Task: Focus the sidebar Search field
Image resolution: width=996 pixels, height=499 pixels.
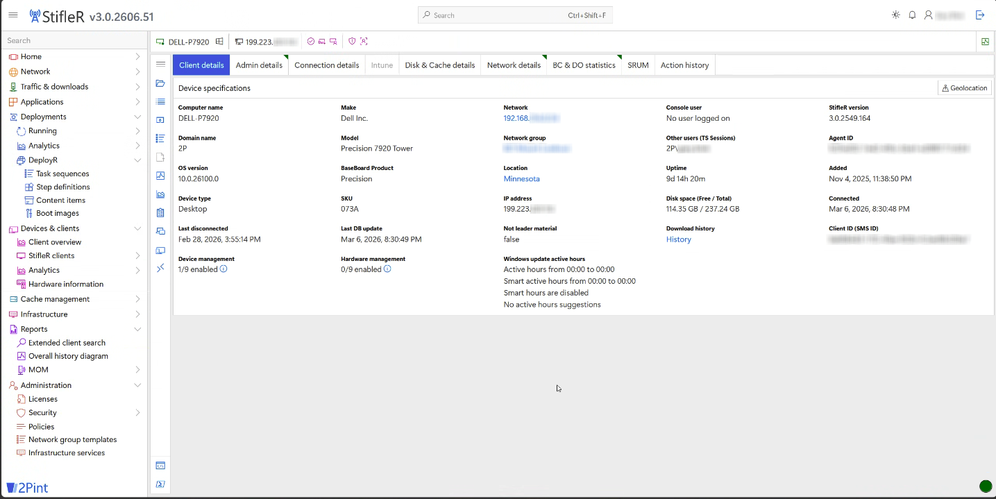Action: [74, 40]
